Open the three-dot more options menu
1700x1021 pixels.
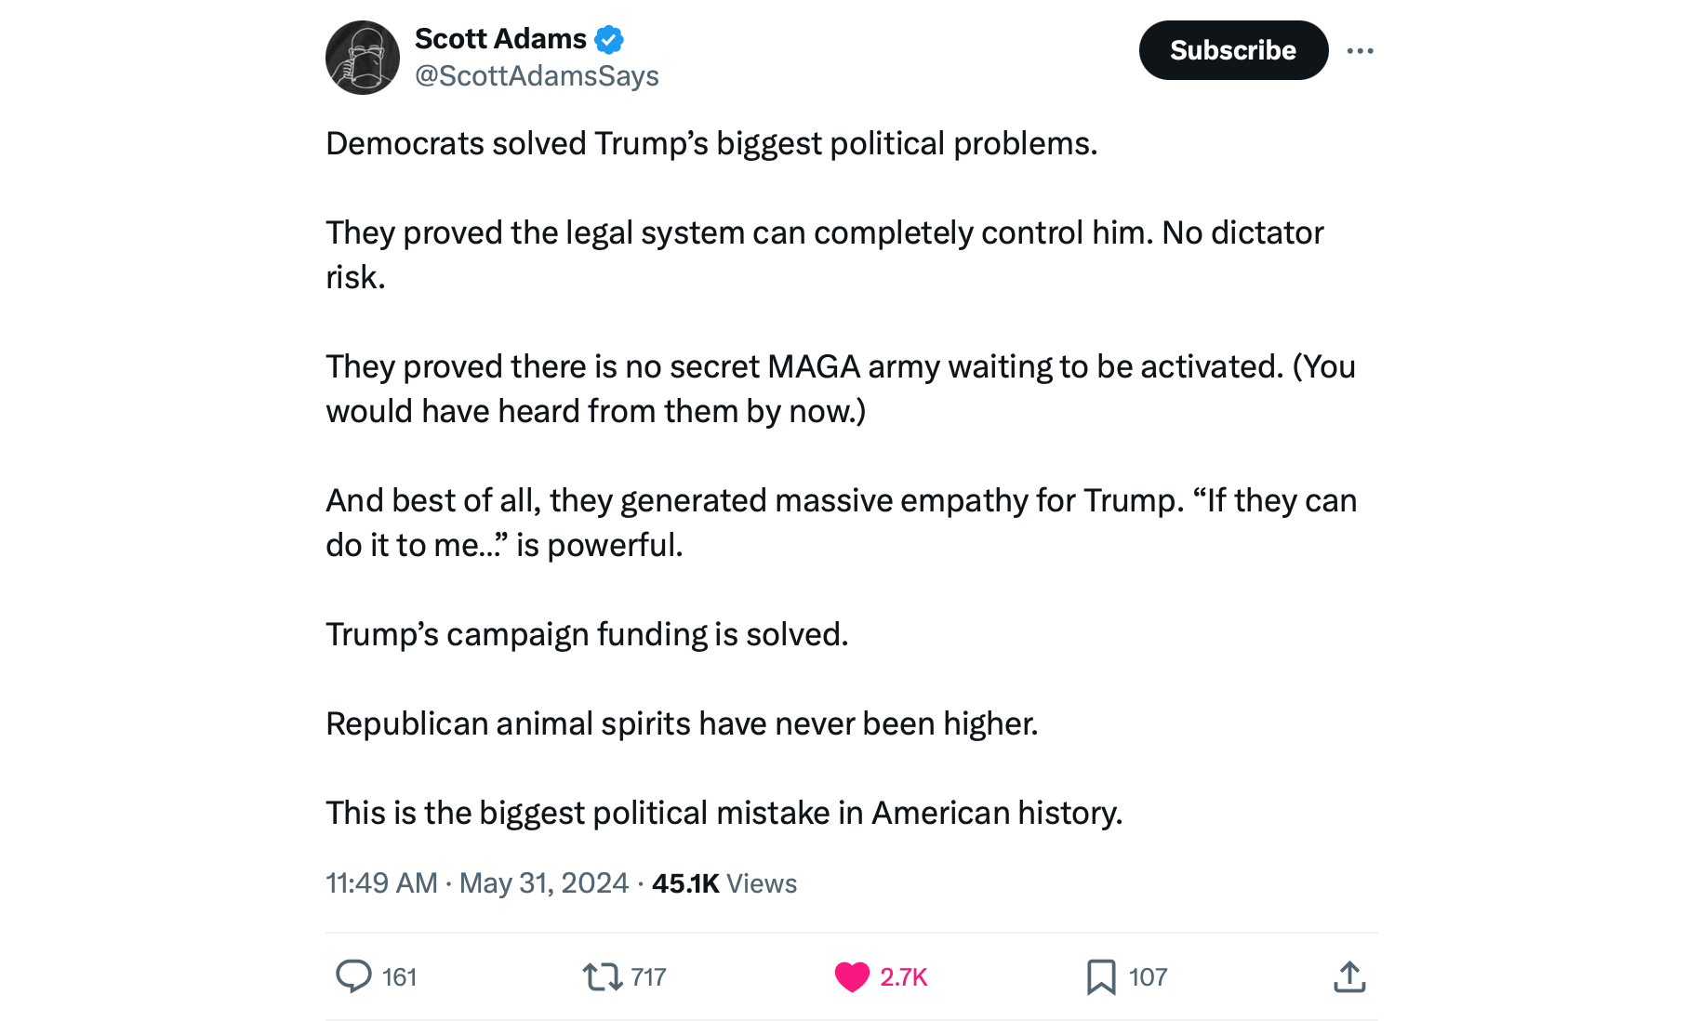click(1360, 51)
